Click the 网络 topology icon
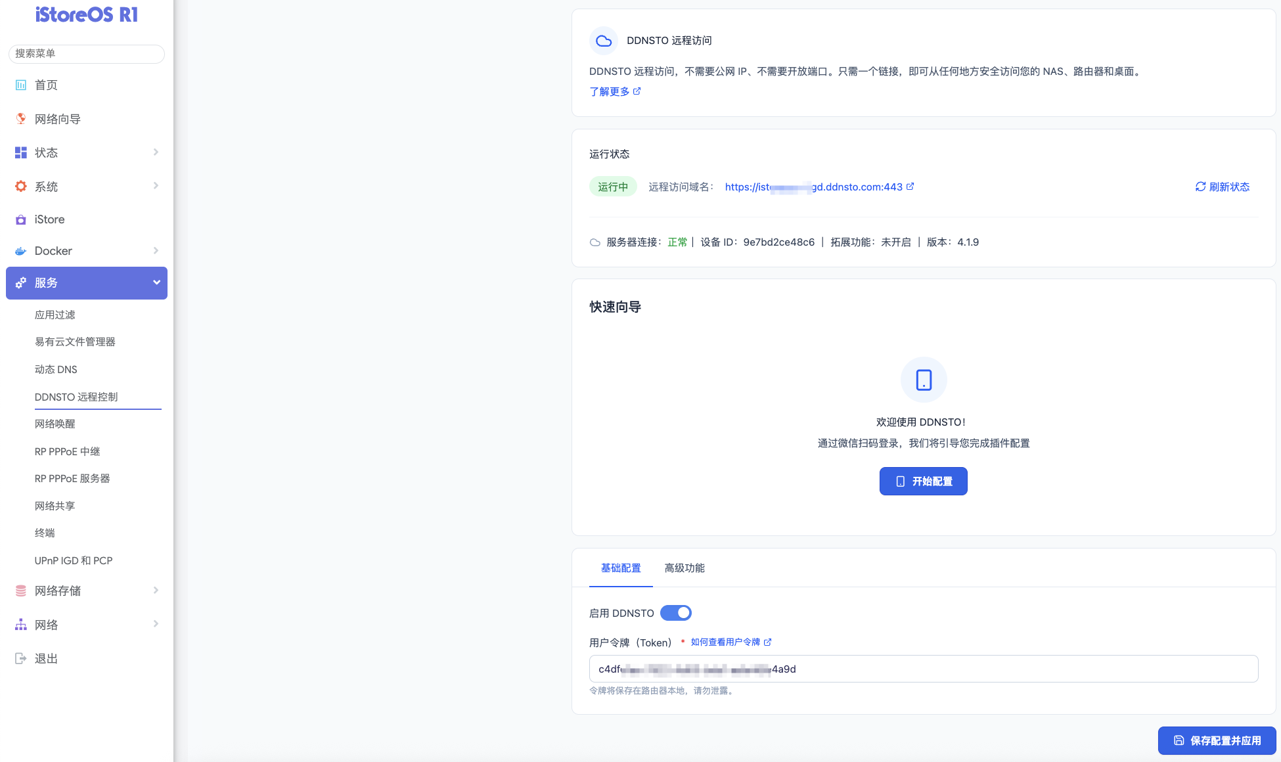The height and width of the screenshot is (762, 1281). 21,625
